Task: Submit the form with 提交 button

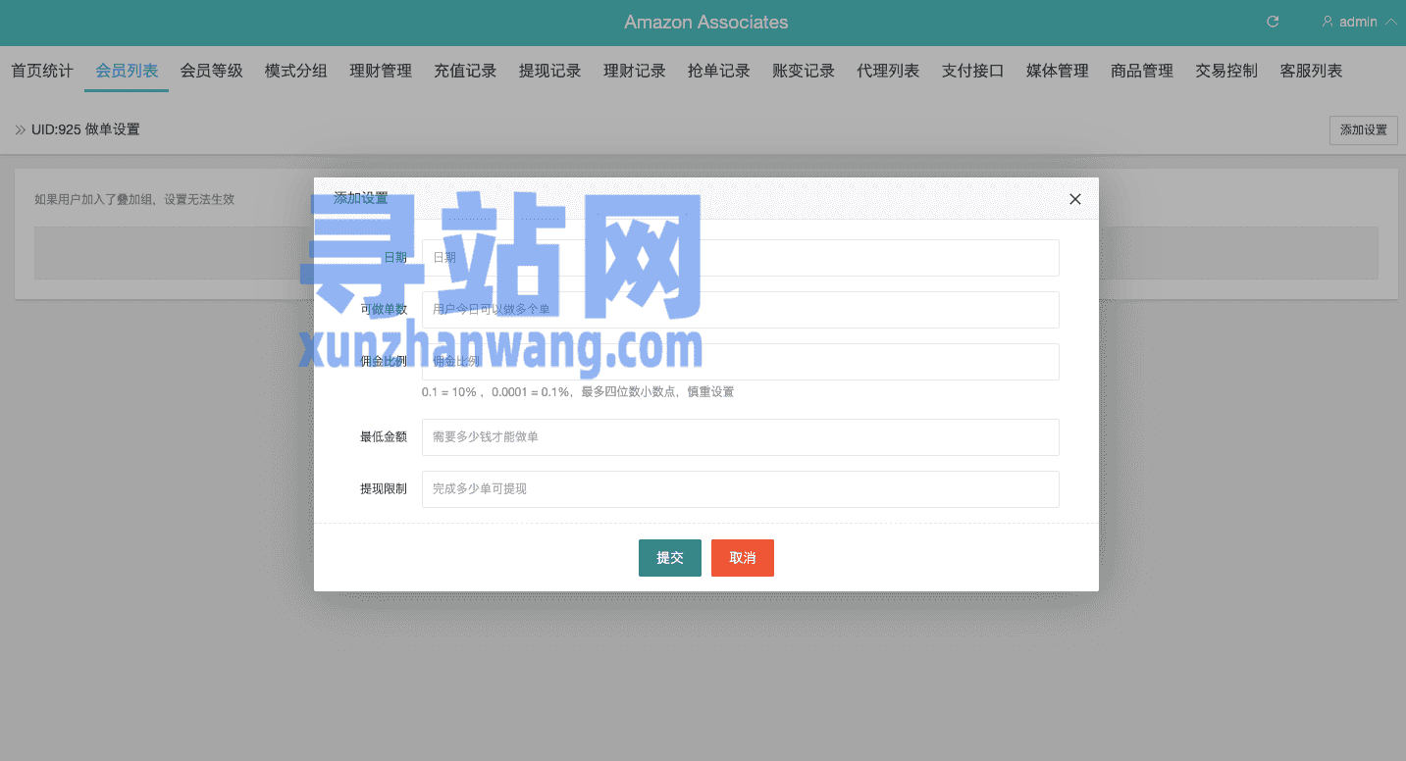Action: 670,558
